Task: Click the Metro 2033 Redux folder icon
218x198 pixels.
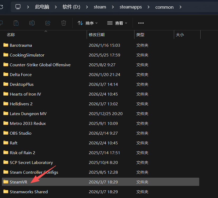Action: point(6,123)
